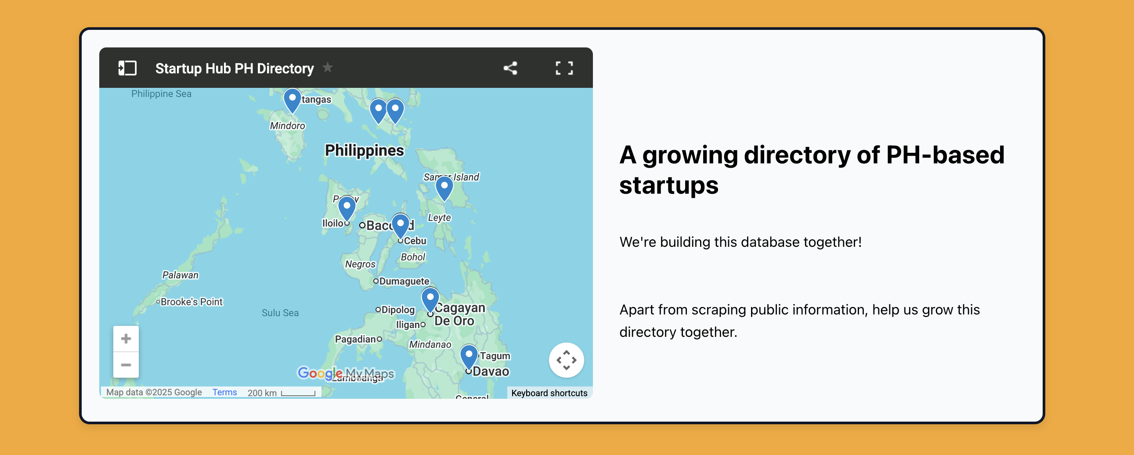Click the Dipolog city label

pyautogui.click(x=398, y=310)
